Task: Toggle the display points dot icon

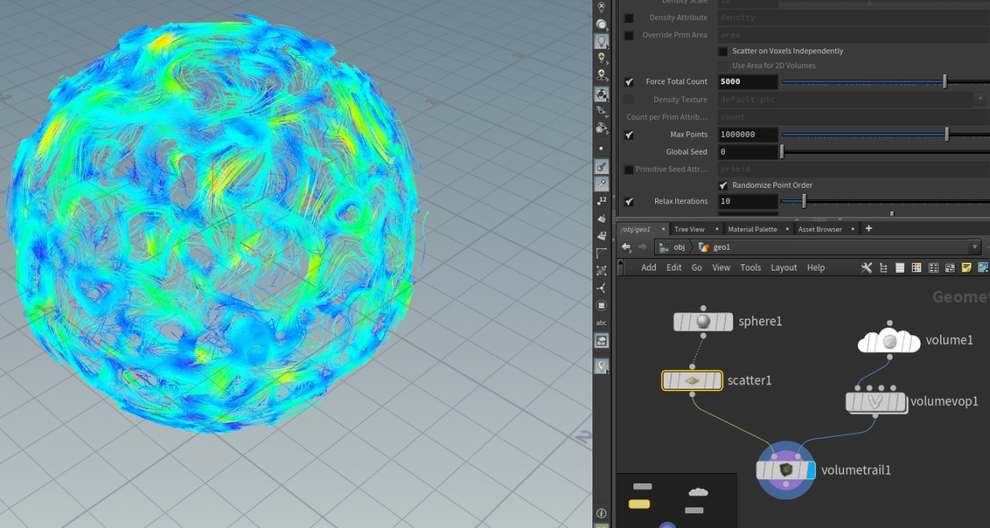Action: point(601,148)
